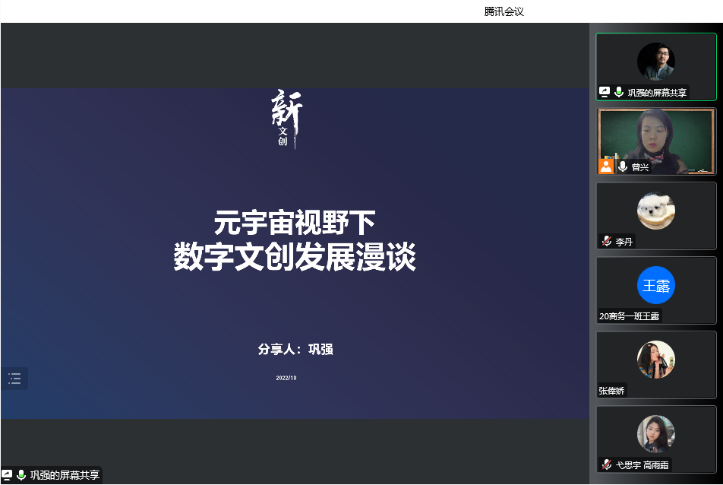Click screen share icon on 巩强 participant tile
Viewport: 723px width, 485px height.
(605, 92)
